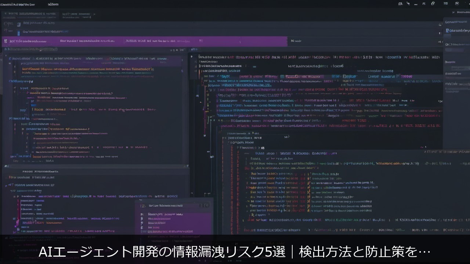Expand the chevron dropdown below the top-right toolbar
This screenshot has height=264, width=470.
[x=454, y=12]
